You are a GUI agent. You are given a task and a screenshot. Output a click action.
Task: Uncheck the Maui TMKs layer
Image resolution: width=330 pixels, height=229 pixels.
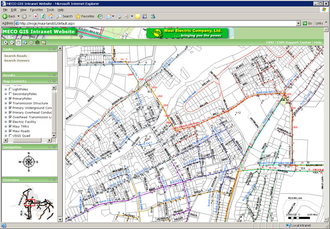tap(10, 126)
